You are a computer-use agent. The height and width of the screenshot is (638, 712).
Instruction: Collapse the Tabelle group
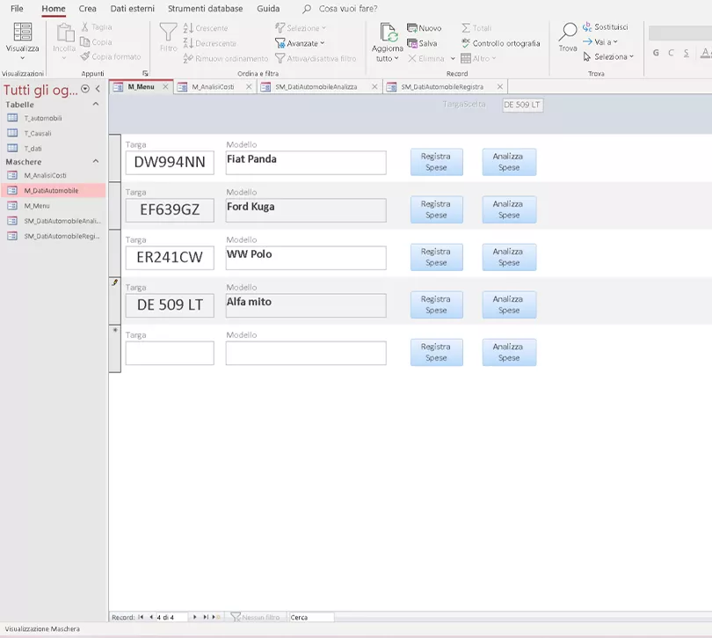(96, 104)
